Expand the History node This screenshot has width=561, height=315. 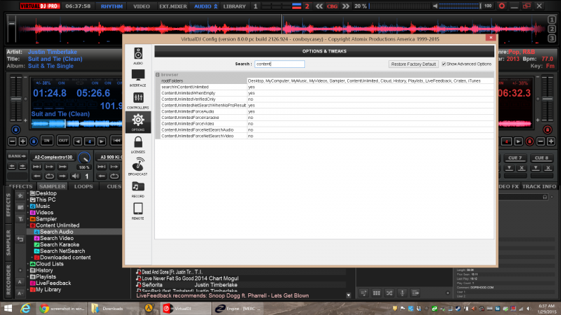pyautogui.click(x=28, y=270)
